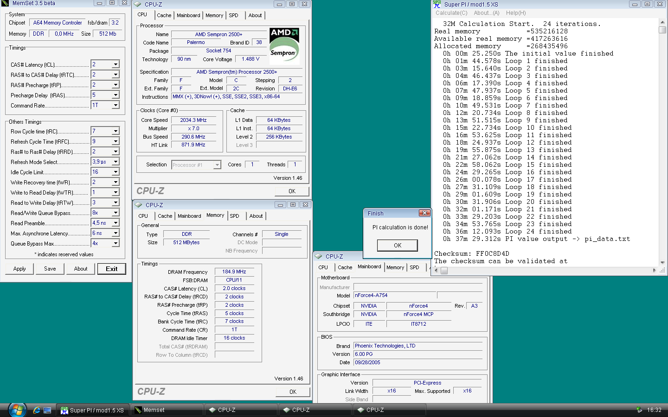The width and height of the screenshot is (668, 417).
Task: Launch Internet Explorer from quick launch
Action: click(37, 410)
